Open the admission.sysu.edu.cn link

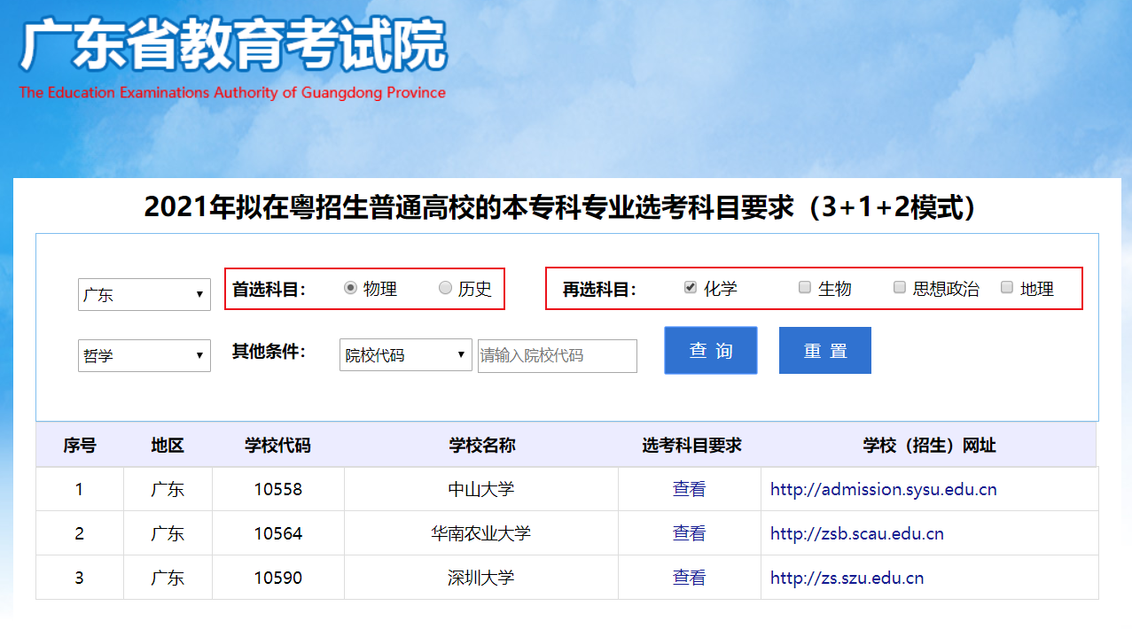click(x=883, y=489)
